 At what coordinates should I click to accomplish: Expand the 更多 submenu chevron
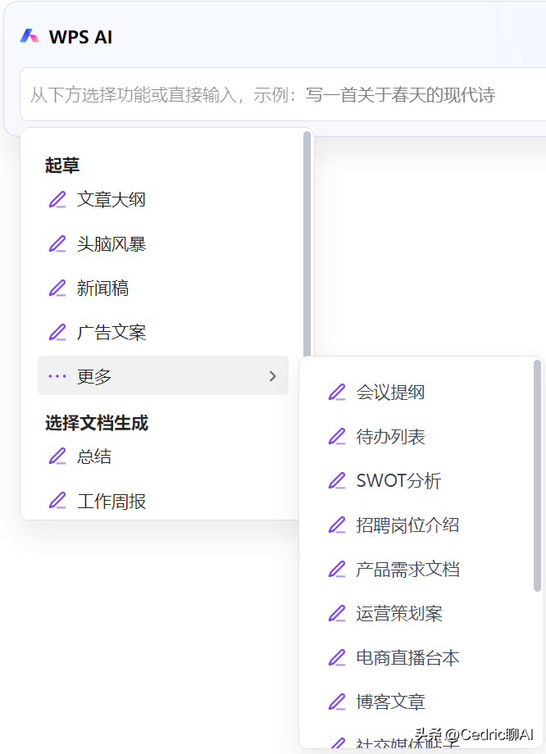click(273, 376)
